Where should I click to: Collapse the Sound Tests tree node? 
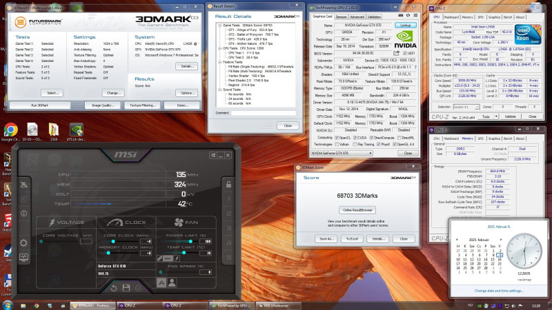tap(219, 90)
